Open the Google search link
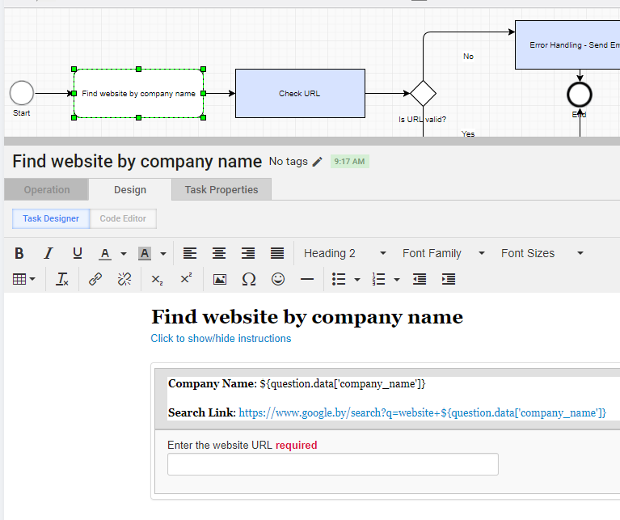The image size is (620, 520). coord(422,412)
